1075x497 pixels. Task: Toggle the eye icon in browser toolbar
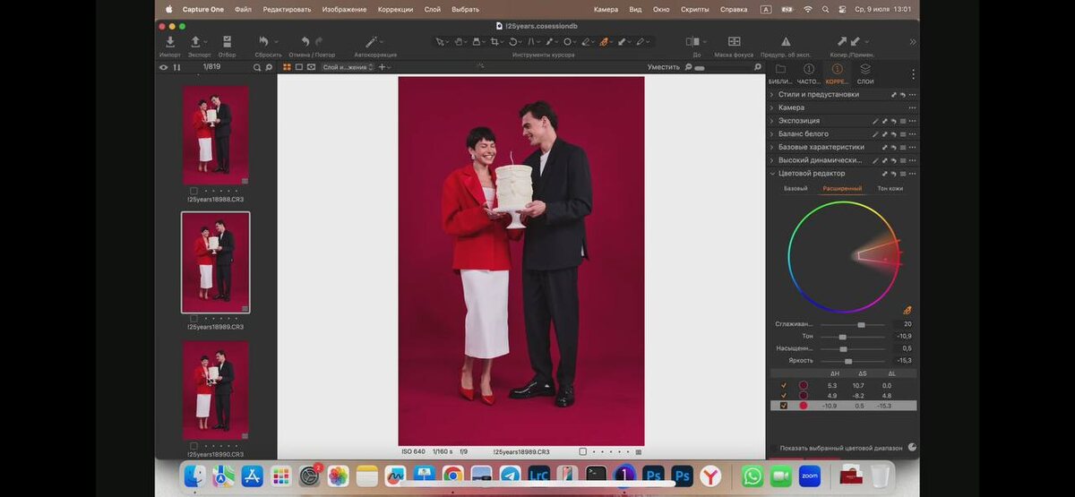[x=163, y=67]
